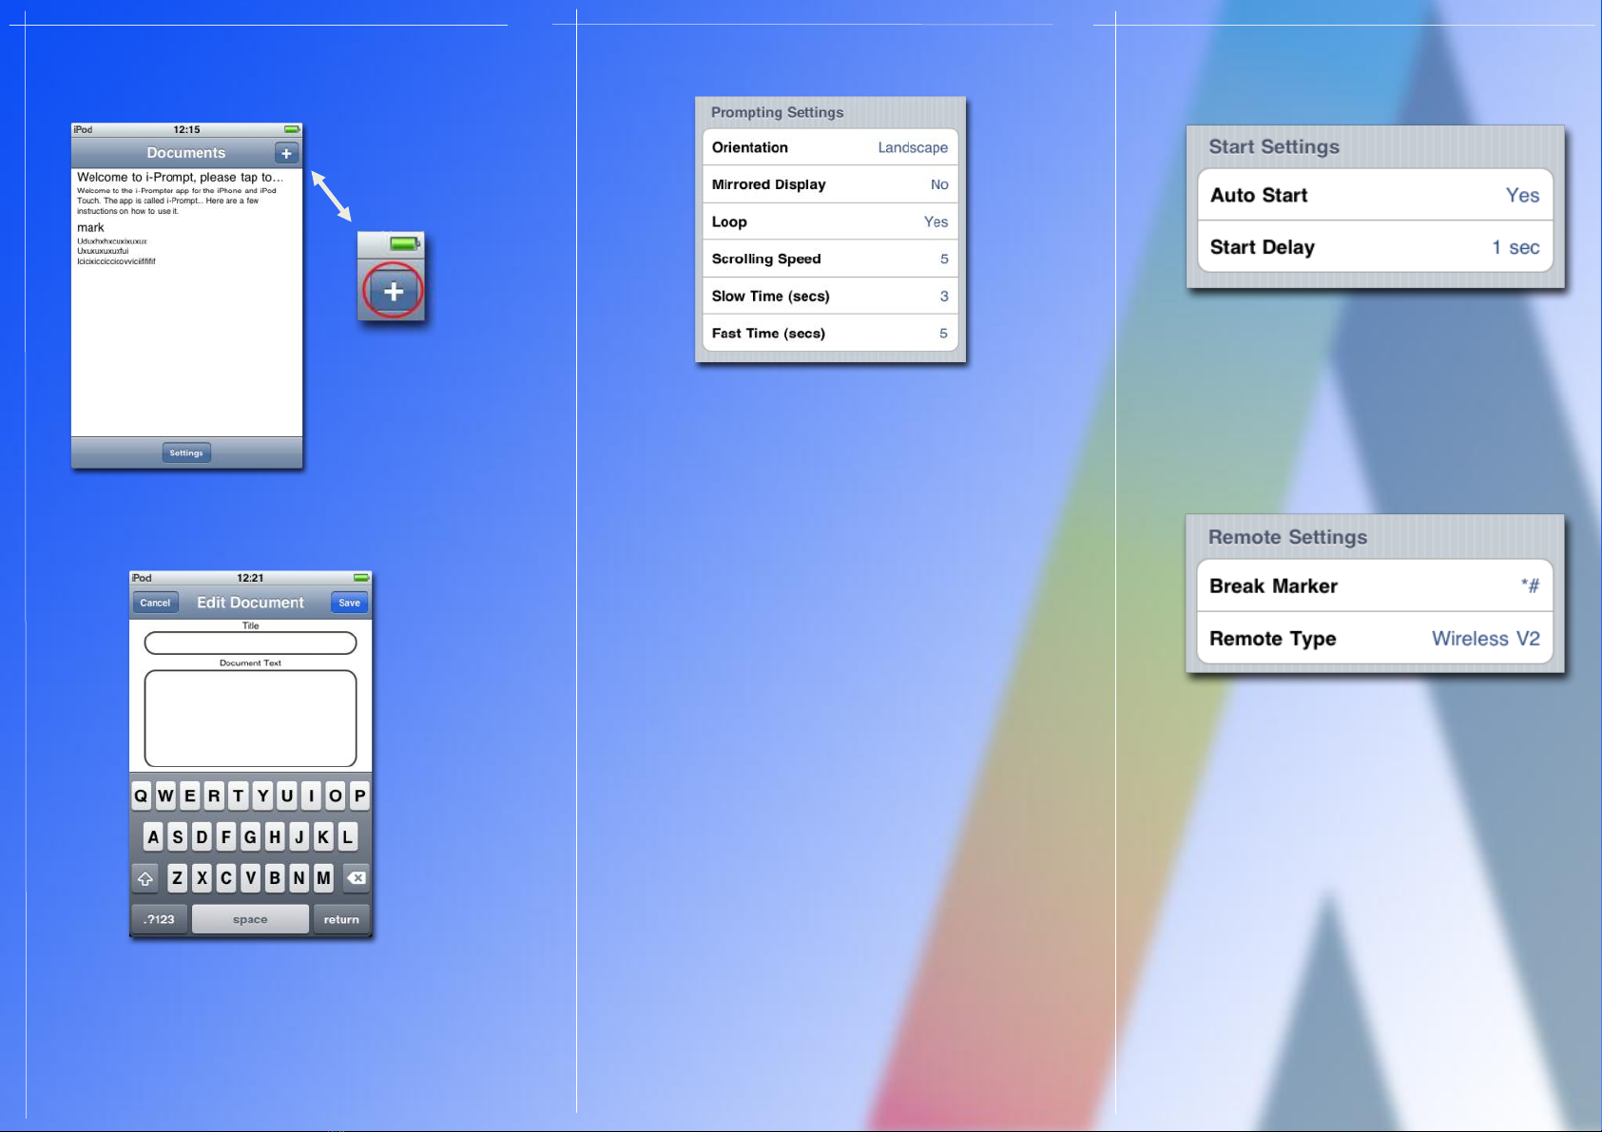Screen dimensions: 1602x1132
Task: Tap the M key
Action: (323, 878)
